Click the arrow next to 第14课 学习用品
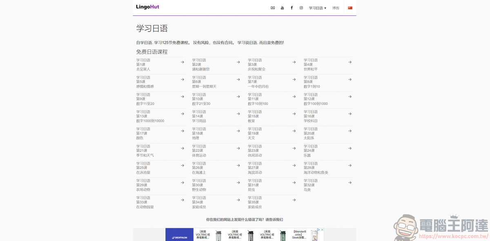Image resolution: width=490 pixels, height=241 pixels. coord(238,114)
